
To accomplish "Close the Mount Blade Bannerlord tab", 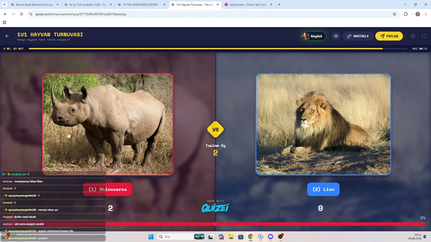I will pyautogui.click(x=57, y=5).
